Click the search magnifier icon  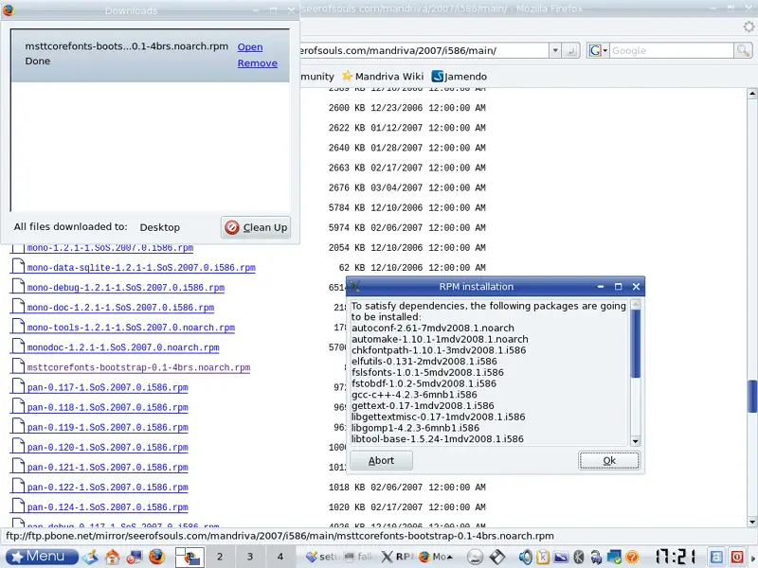pyautogui.click(x=743, y=50)
